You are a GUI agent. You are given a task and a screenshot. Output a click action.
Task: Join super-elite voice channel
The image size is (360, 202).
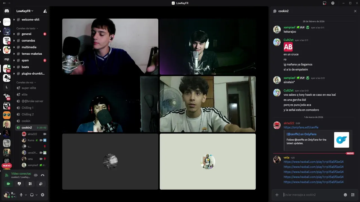coord(31,88)
